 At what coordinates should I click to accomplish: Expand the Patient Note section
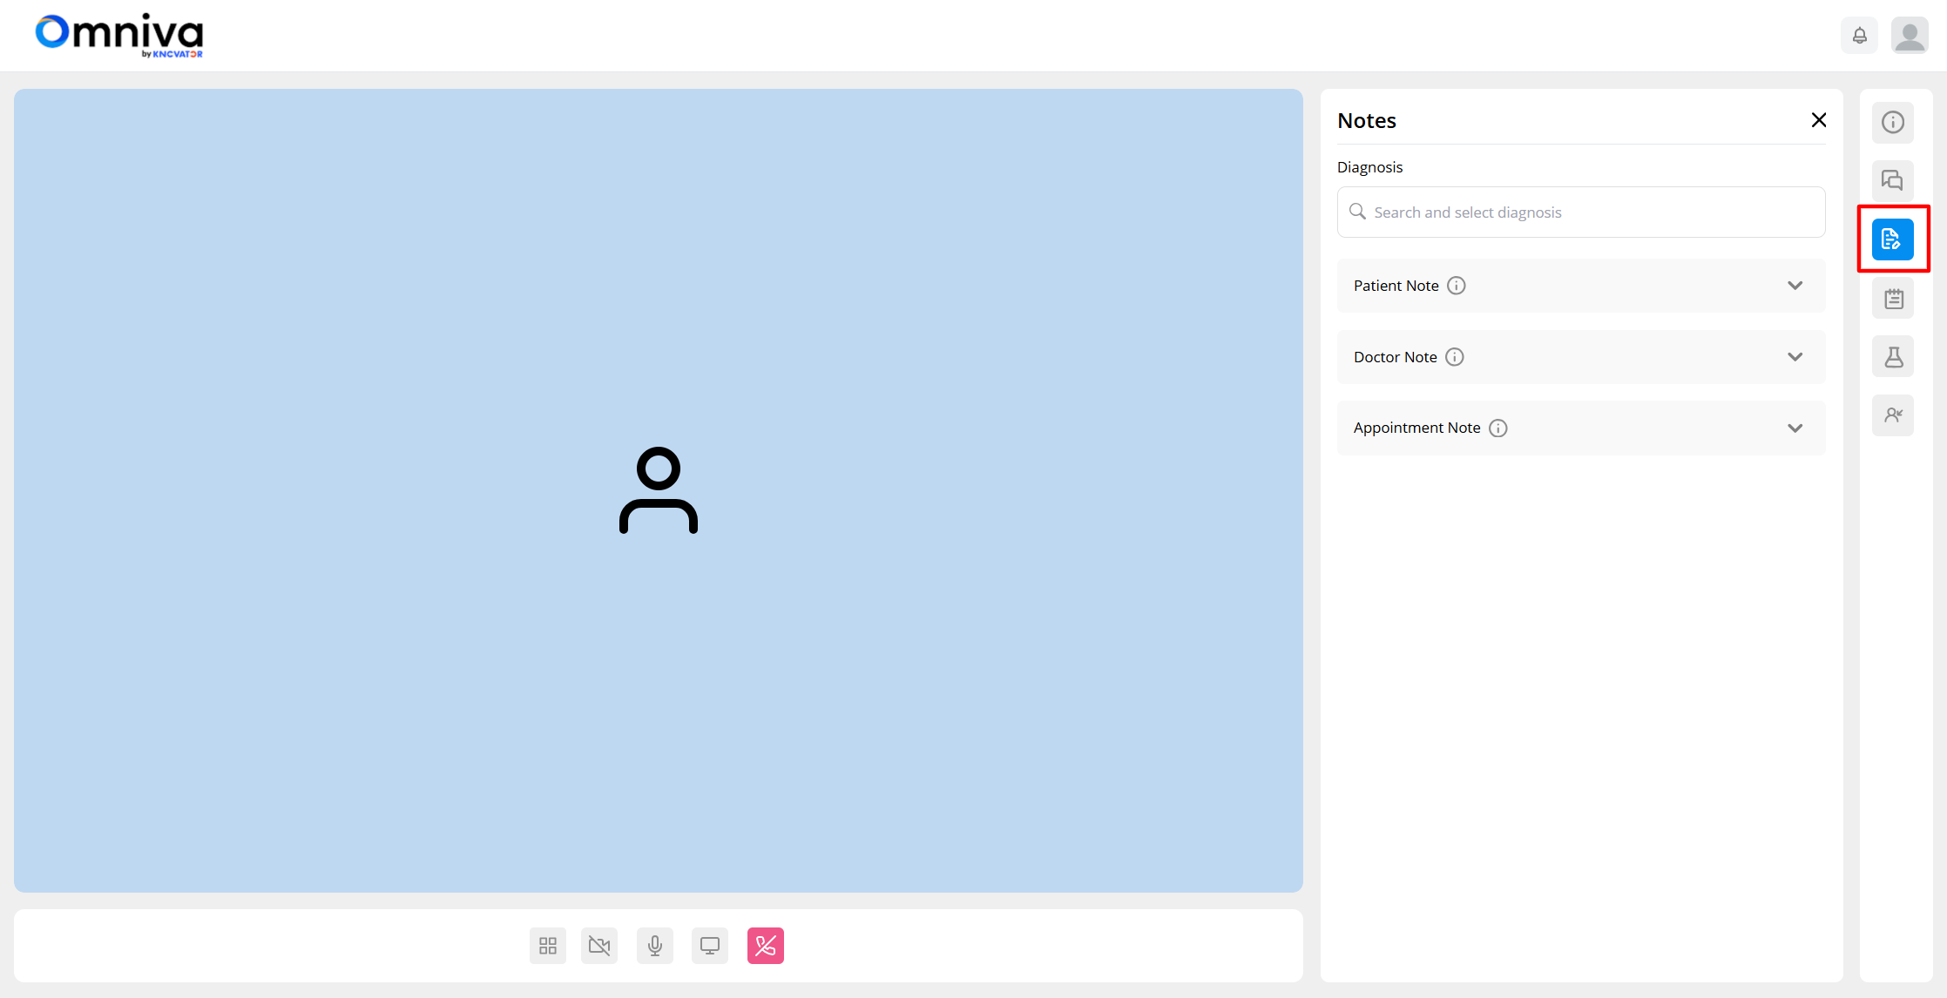(1795, 286)
